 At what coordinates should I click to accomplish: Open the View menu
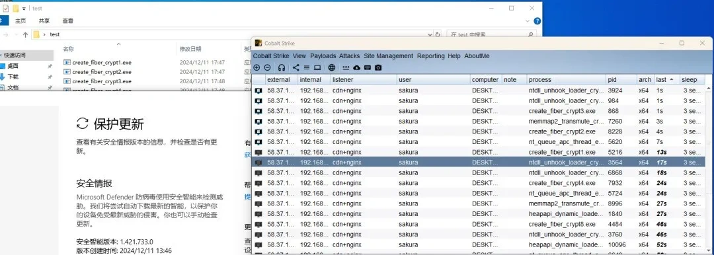[x=299, y=56]
